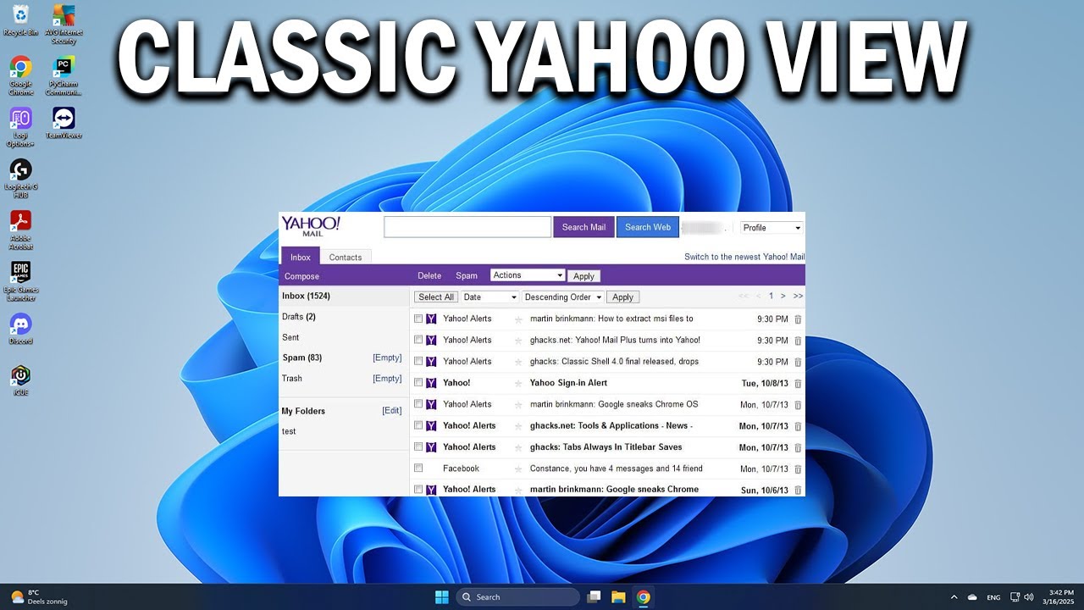Open the volume control in the system tray
Viewport: 1084px width, 610px height.
pos(1029,597)
